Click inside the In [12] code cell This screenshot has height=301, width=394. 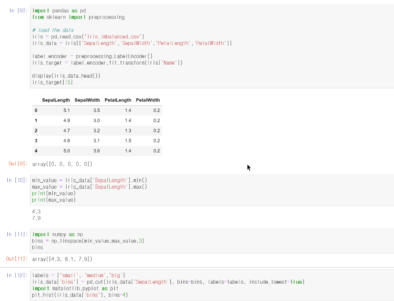pos(212,285)
